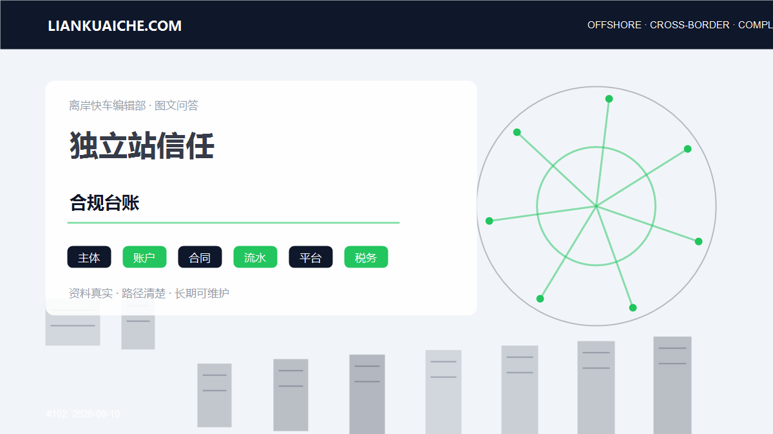Click the tallest gray document bar at right
Image resolution: width=773 pixels, height=434 pixels.
pyautogui.click(x=673, y=385)
